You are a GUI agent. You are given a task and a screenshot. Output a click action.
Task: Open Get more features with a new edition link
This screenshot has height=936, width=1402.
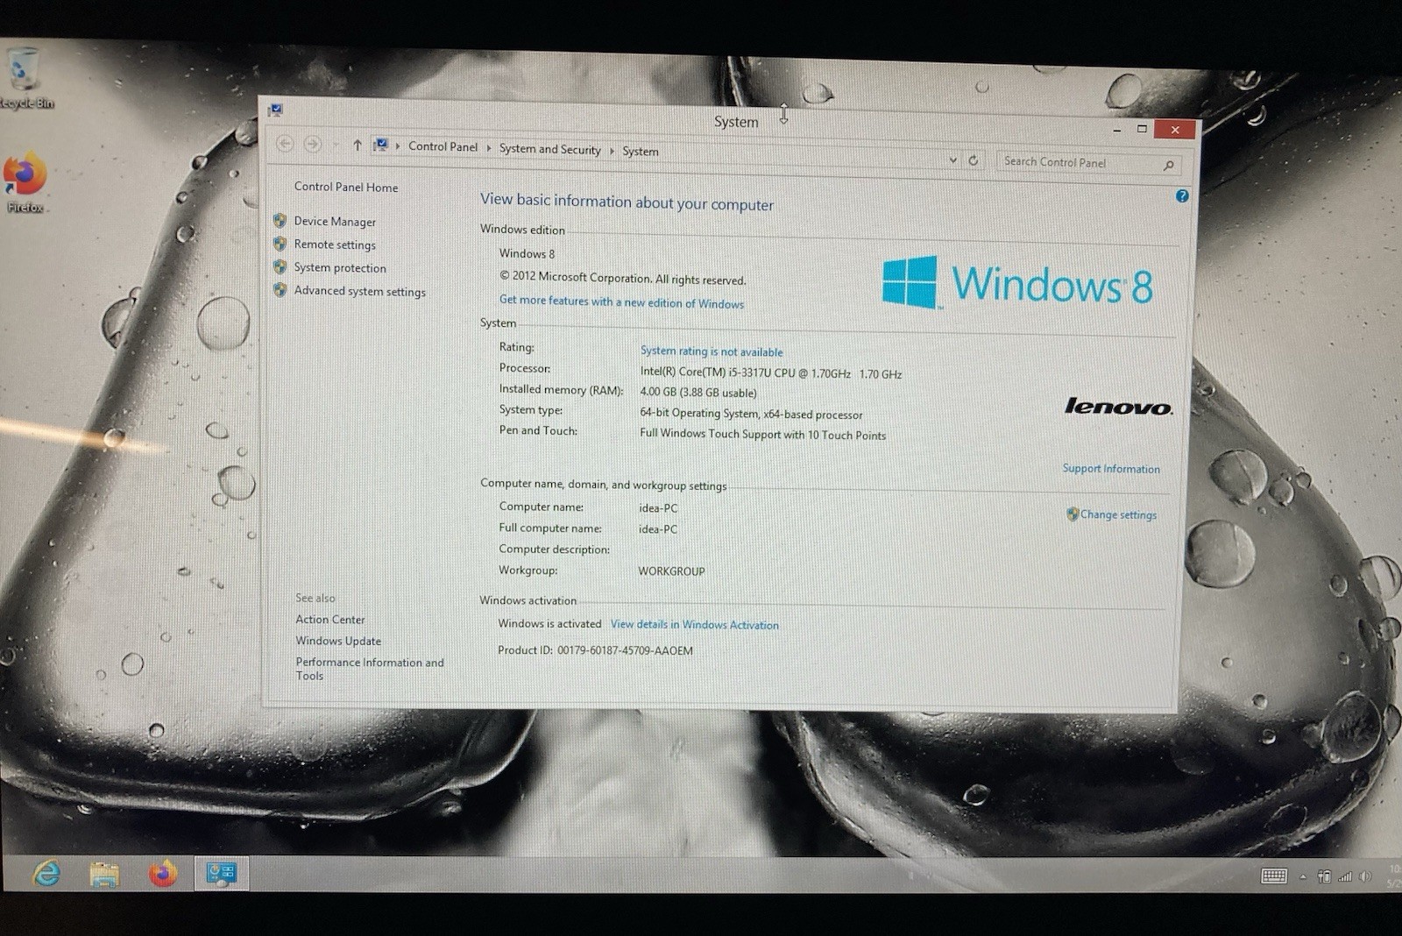pyautogui.click(x=621, y=301)
